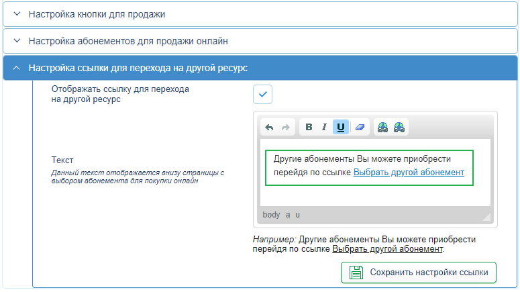
Task: Click 'a' element in editor path bar
Action: pos(288,215)
